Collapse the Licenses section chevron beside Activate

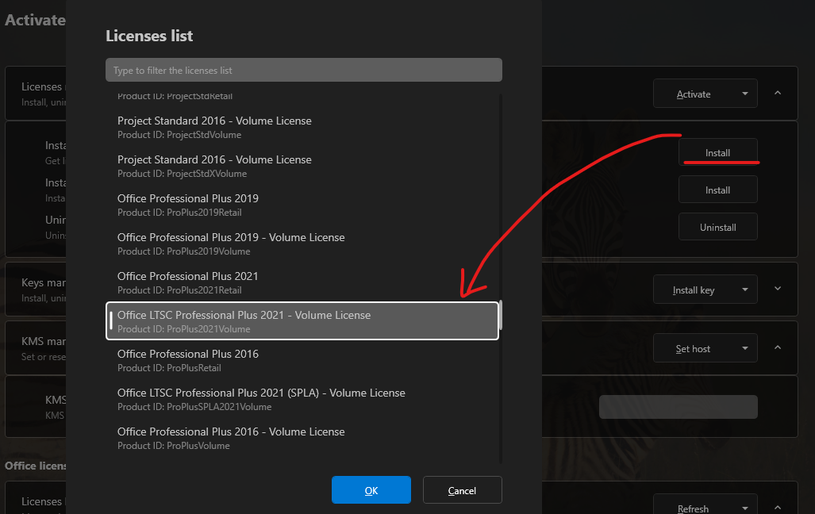tap(778, 94)
